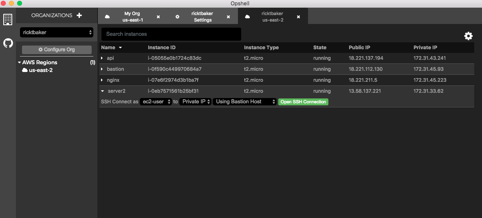This screenshot has width=482, height=218.
Task: Close the My Org us-east-1 tab
Action: pyautogui.click(x=158, y=17)
